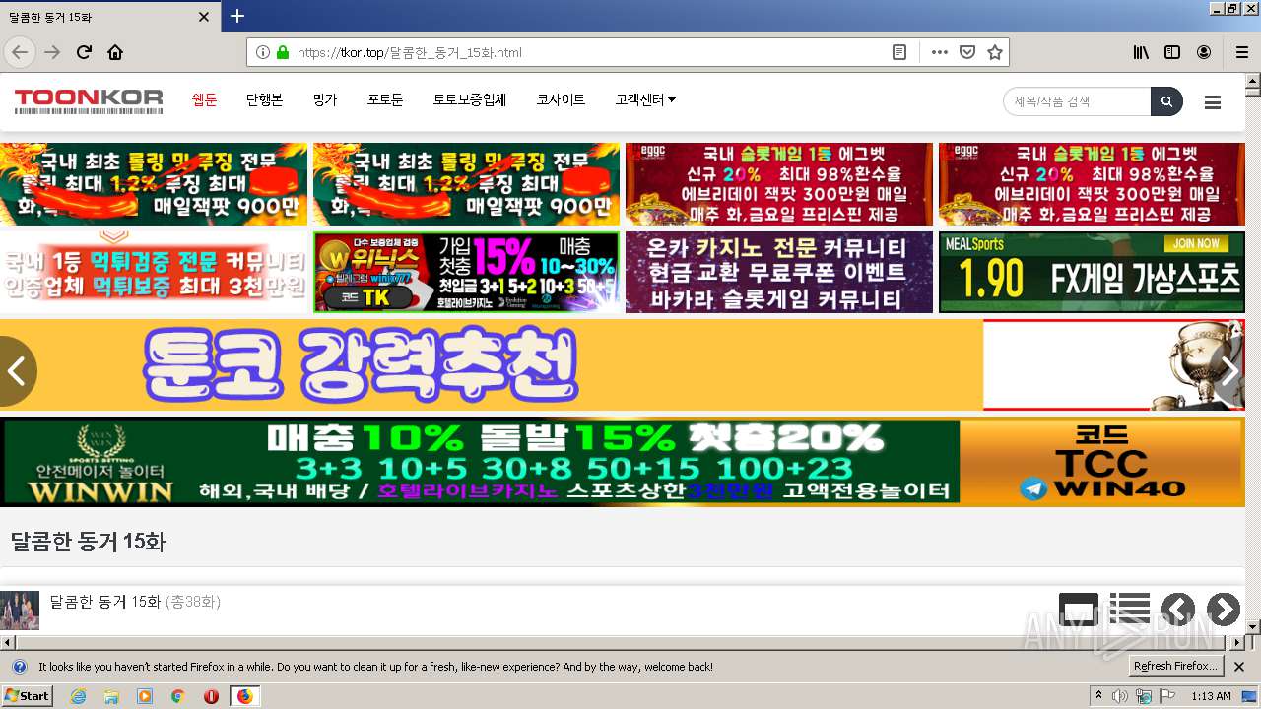Show previous carousel slide arrow

pyautogui.click(x=17, y=371)
